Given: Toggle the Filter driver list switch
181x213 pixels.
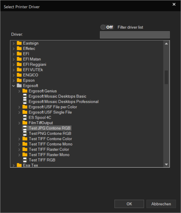Looking at the screenshot, I should point(107,27).
